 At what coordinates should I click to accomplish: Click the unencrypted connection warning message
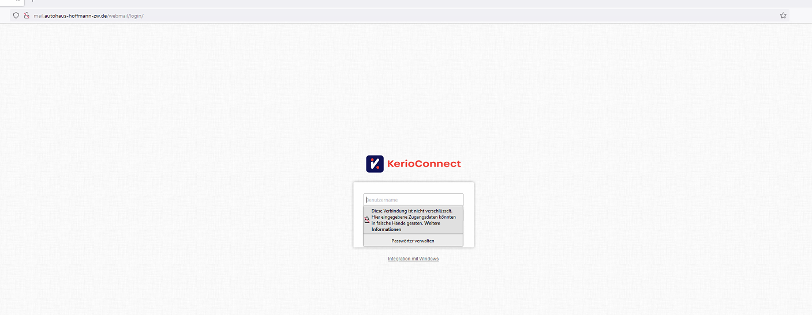(x=413, y=220)
